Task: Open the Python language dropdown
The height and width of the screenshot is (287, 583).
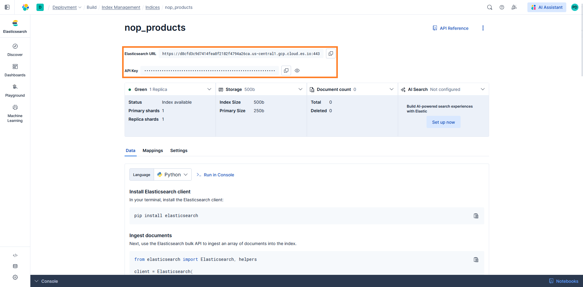Action: (173, 175)
